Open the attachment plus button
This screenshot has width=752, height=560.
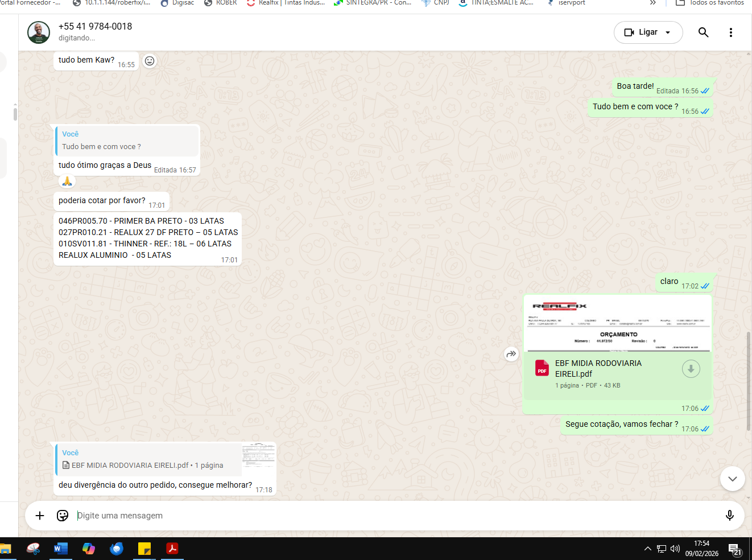pyautogui.click(x=40, y=516)
